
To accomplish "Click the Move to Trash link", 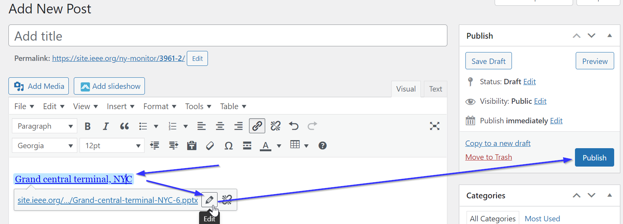I will point(488,157).
